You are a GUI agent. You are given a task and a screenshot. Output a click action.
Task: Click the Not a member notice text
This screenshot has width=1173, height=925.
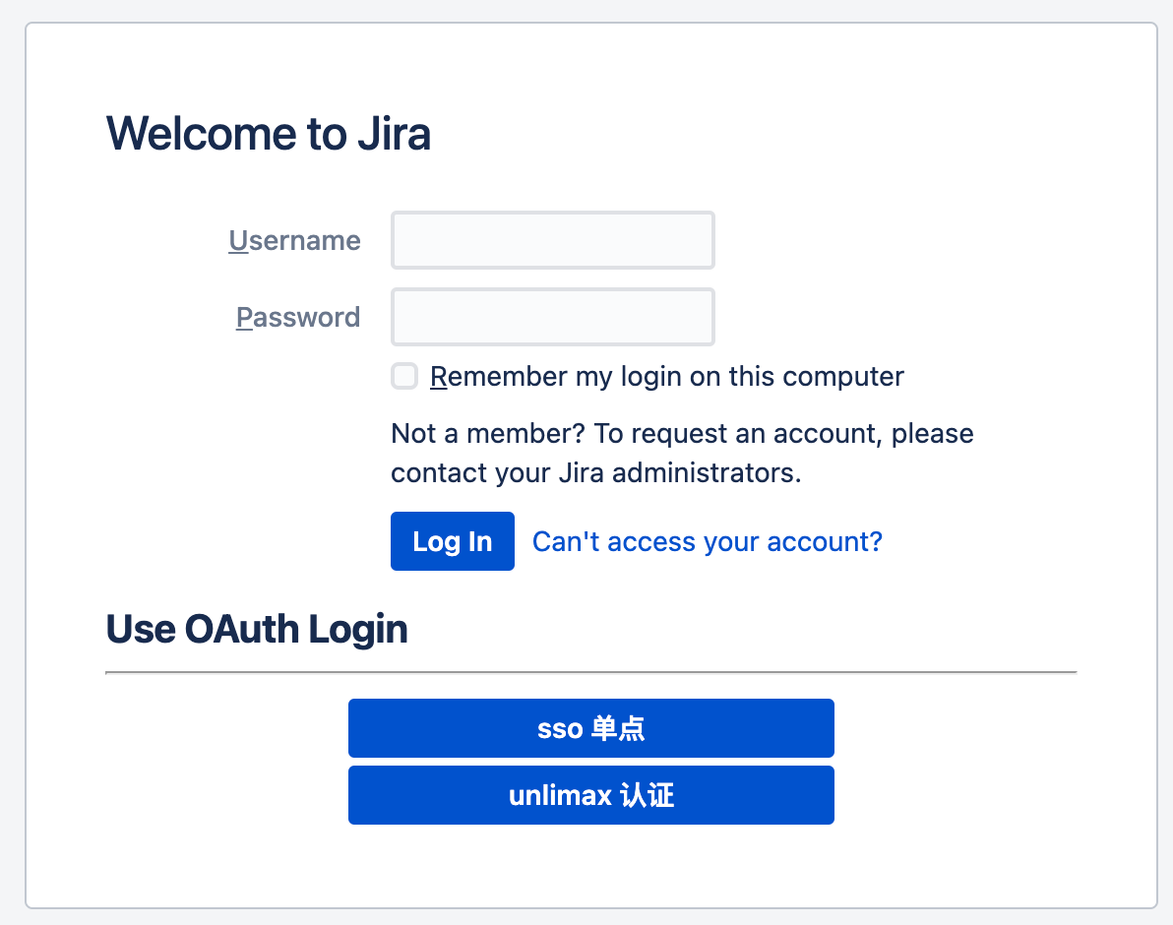tap(682, 434)
